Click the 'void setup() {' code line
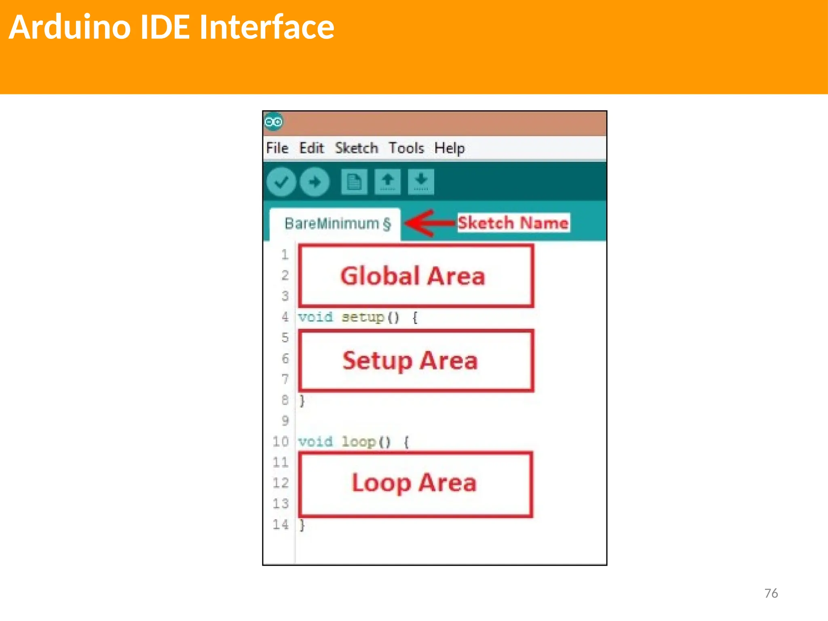 (x=358, y=317)
